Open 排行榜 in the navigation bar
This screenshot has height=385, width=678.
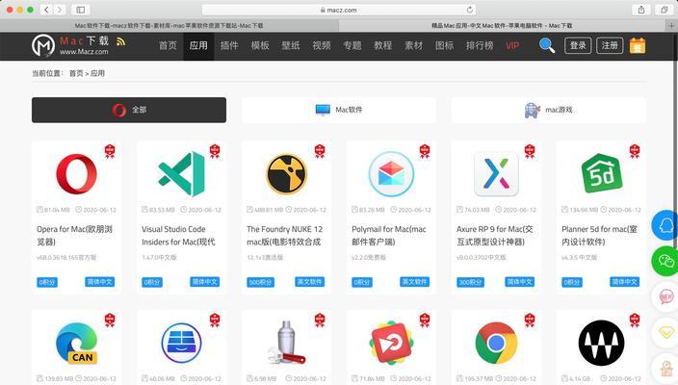click(480, 45)
